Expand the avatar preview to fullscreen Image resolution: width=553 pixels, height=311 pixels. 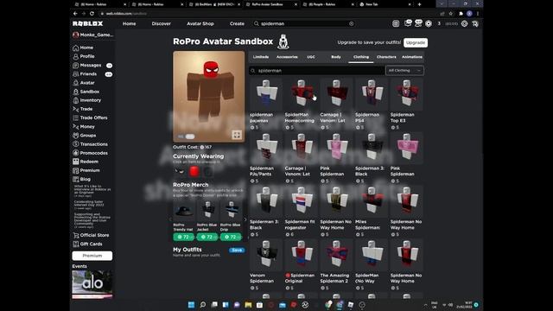[x=237, y=135]
